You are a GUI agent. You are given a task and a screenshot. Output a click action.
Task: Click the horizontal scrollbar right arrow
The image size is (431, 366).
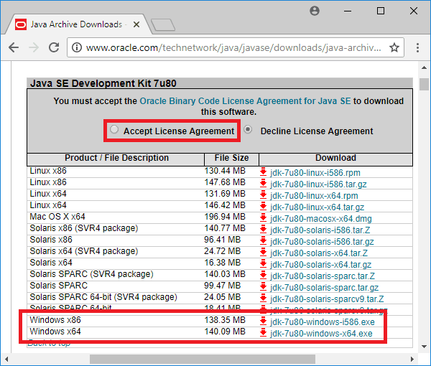point(412,359)
